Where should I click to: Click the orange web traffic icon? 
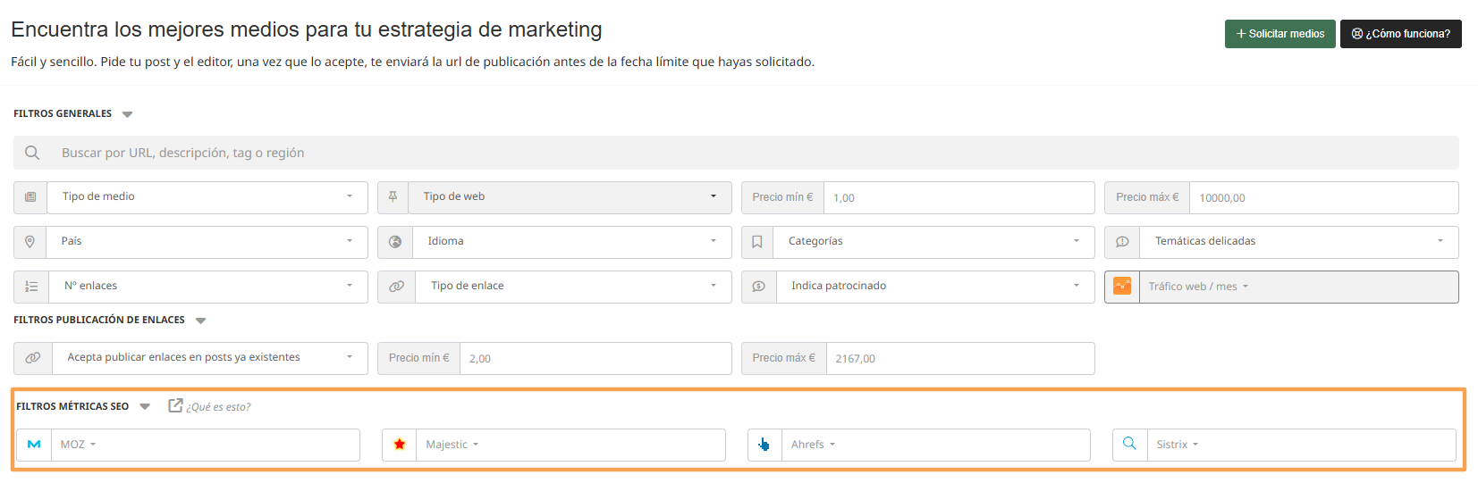click(x=1122, y=287)
